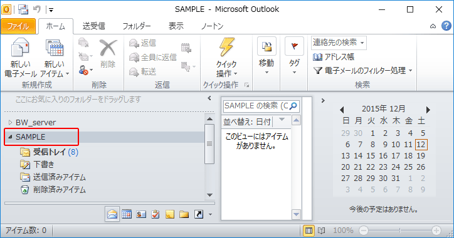
Task: Switch to Mail view icon
Action: [112, 214]
